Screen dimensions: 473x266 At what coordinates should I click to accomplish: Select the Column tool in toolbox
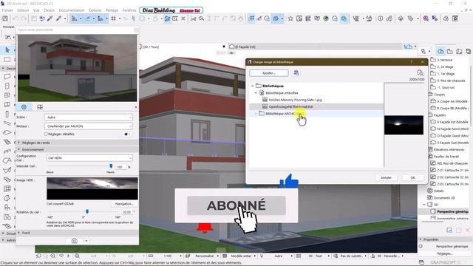click(x=7, y=114)
